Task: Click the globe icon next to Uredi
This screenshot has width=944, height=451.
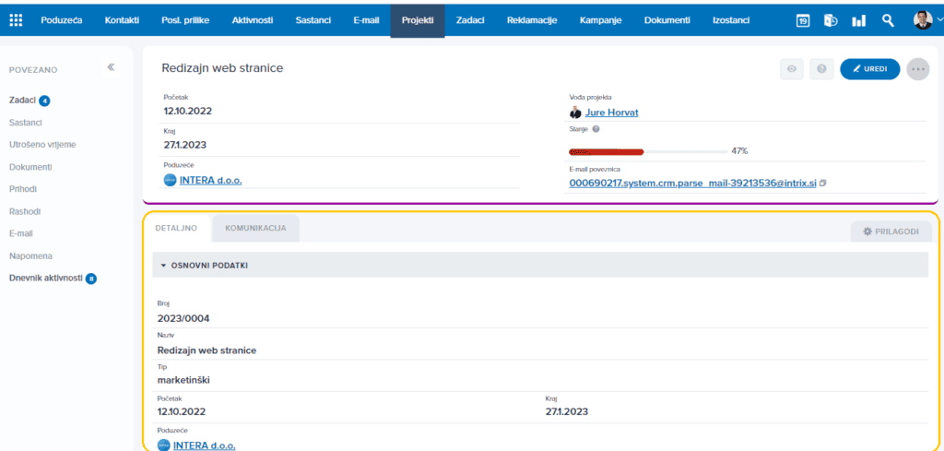Action: (x=821, y=69)
